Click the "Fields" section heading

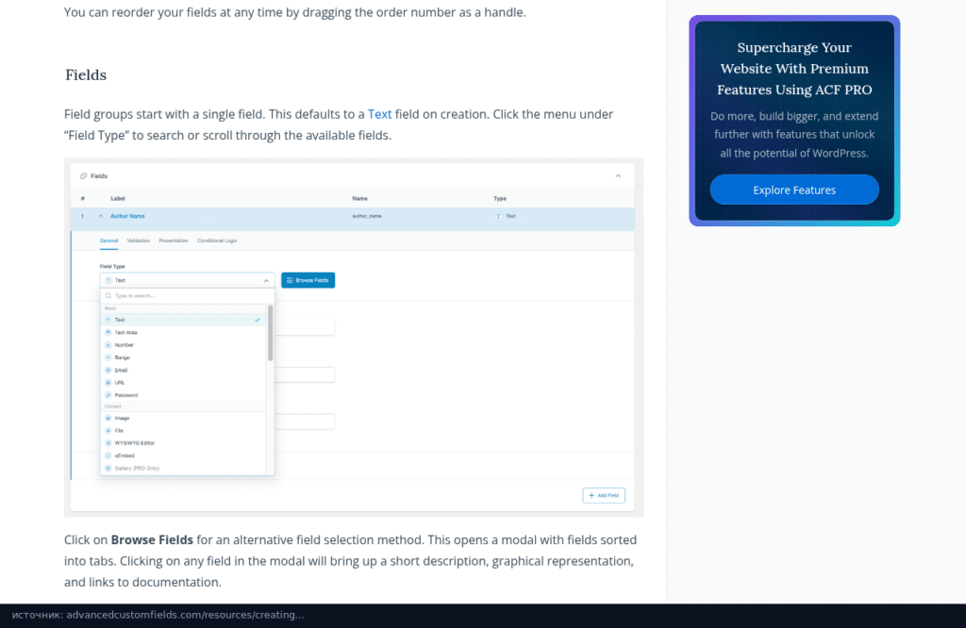(86, 75)
